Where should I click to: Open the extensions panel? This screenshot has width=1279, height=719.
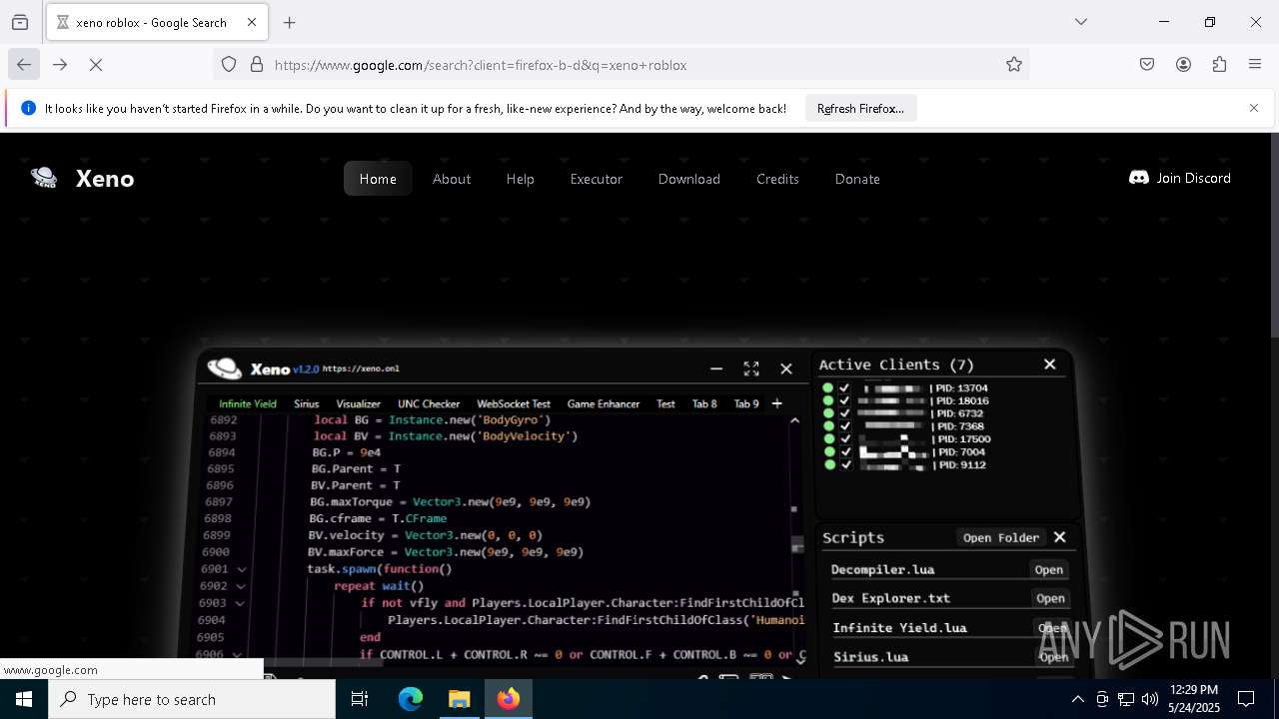[x=1219, y=65]
